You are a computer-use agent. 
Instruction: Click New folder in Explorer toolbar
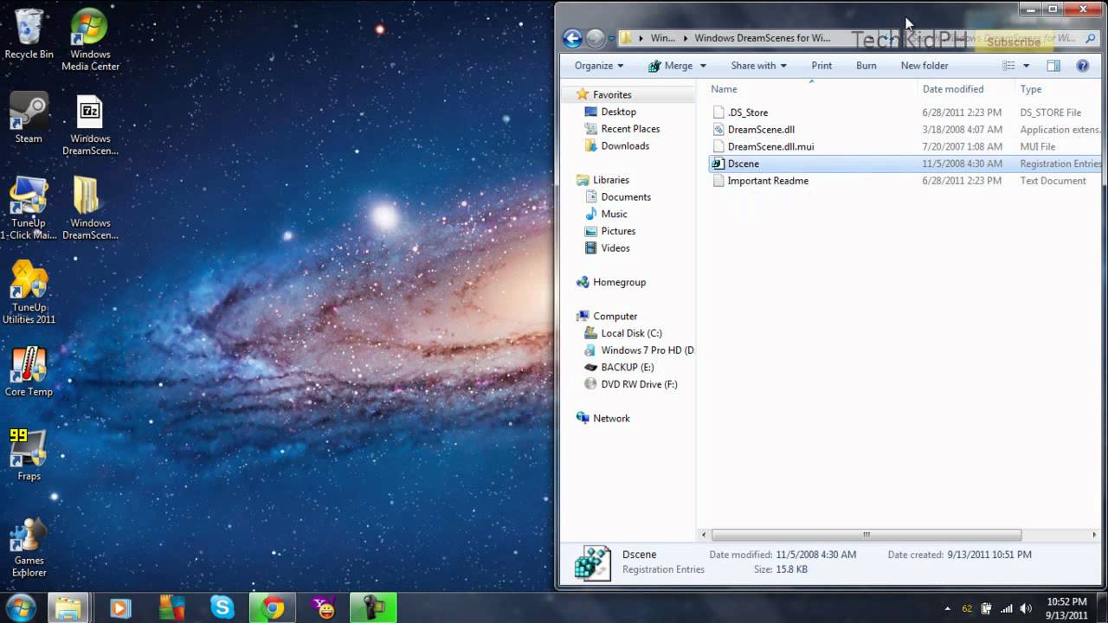[x=924, y=66]
